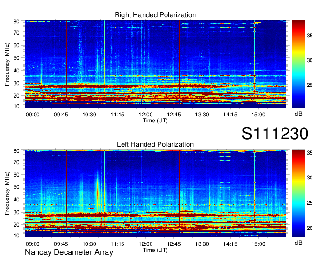Click "09:45" time tick of Left Handed plot

click(61, 244)
